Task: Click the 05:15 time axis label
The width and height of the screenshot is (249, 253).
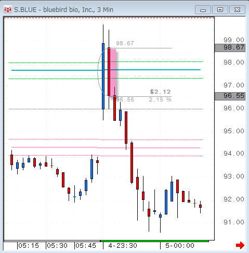Action: [x=29, y=246]
